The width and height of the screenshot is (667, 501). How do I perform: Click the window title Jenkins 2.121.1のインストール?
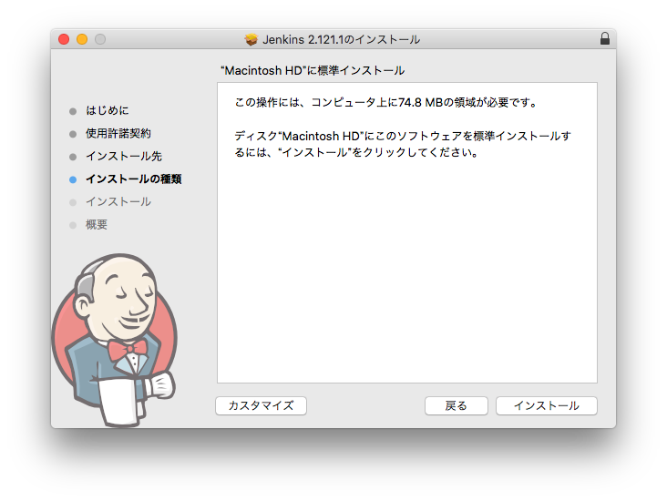(x=342, y=39)
